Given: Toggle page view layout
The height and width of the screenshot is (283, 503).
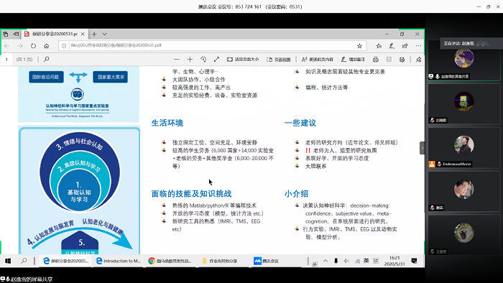Looking at the screenshot, I should pyautogui.click(x=279, y=60).
